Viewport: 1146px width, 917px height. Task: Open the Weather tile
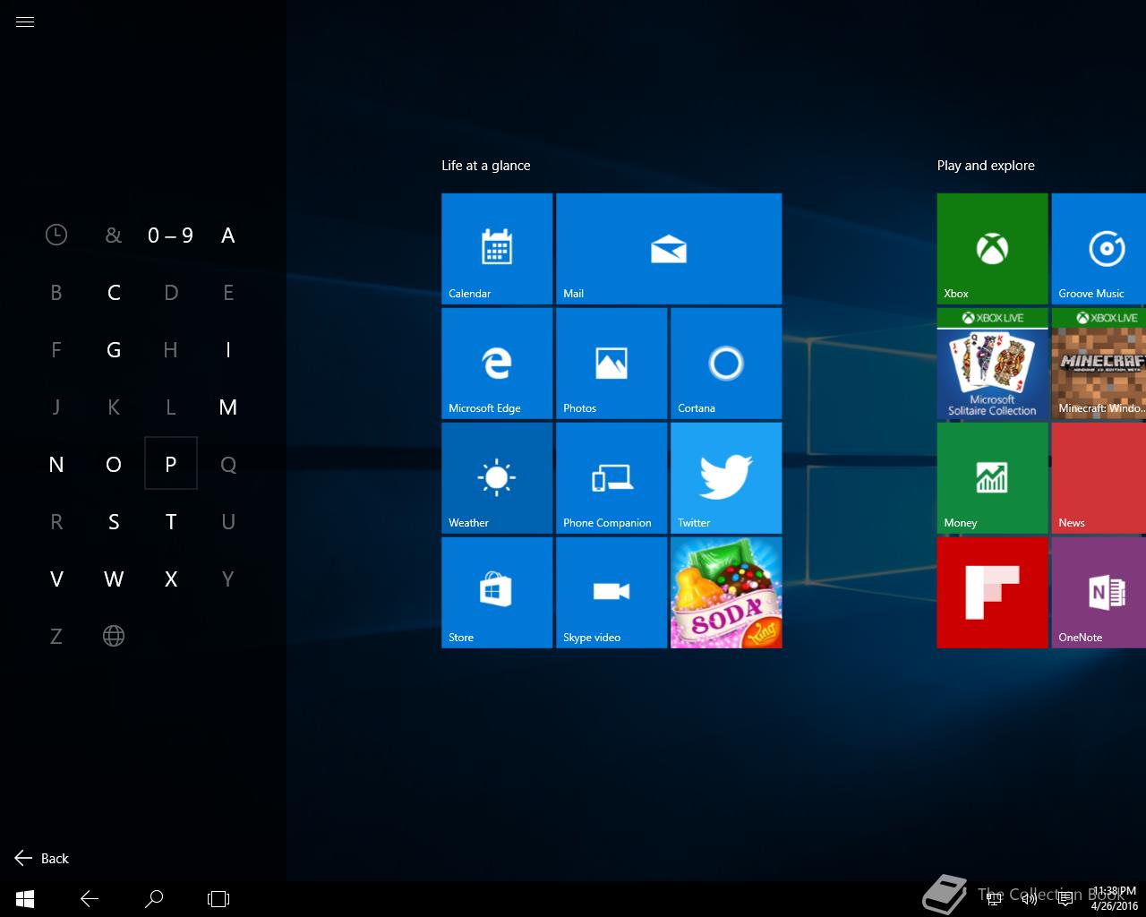point(497,478)
